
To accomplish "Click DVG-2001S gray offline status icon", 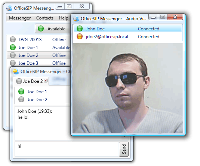I will (13, 39).
